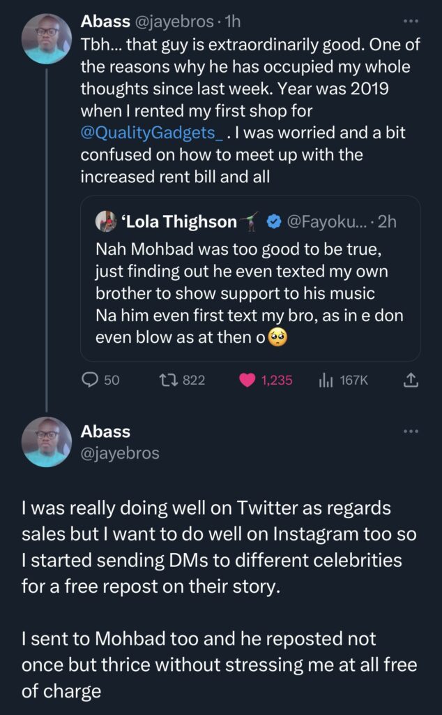Image resolution: width=442 pixels, height=715 pixels.
Task: Open Lola Thighson's small quoted avatar
Action: click(x=106, y=222)
